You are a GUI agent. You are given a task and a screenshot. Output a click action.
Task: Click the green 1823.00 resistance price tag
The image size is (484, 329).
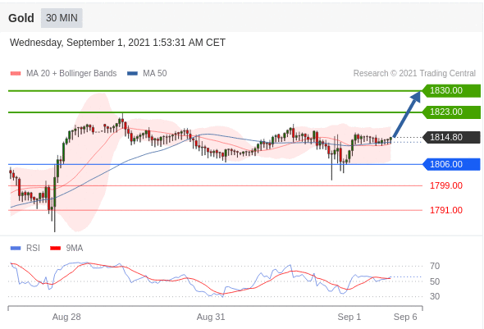tap(451, 112)
